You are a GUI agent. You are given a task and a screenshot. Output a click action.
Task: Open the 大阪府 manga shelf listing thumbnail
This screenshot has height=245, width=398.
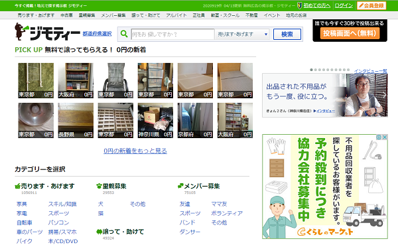[235, 120]
